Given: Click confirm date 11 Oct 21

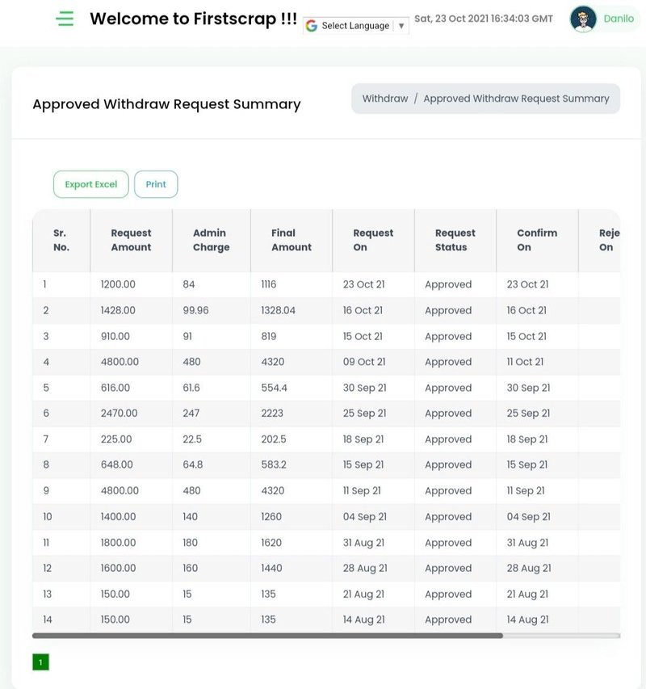Looking at the screenshot, I should point(525,362).
